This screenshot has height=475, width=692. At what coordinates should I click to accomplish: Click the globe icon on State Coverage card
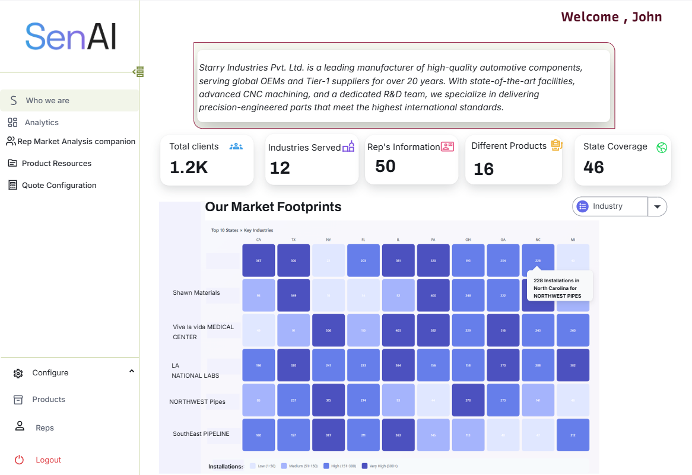point(662,148)
